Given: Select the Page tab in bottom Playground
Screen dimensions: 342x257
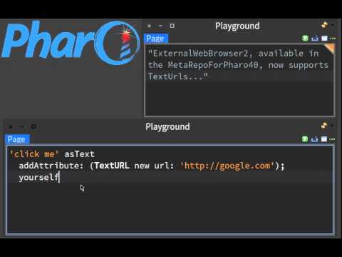Looking at the screenshot, I should (17, 139).
